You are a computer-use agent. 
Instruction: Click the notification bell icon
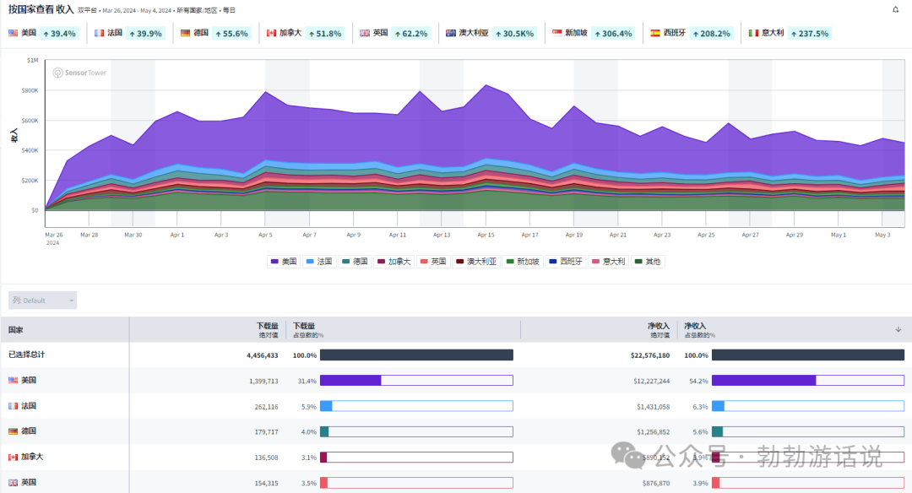click(896, 10)
